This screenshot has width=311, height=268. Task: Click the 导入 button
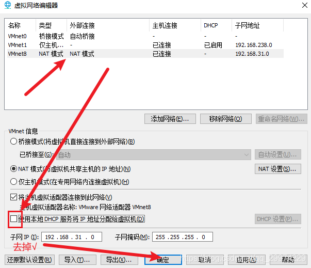click(x=77, y=260)
